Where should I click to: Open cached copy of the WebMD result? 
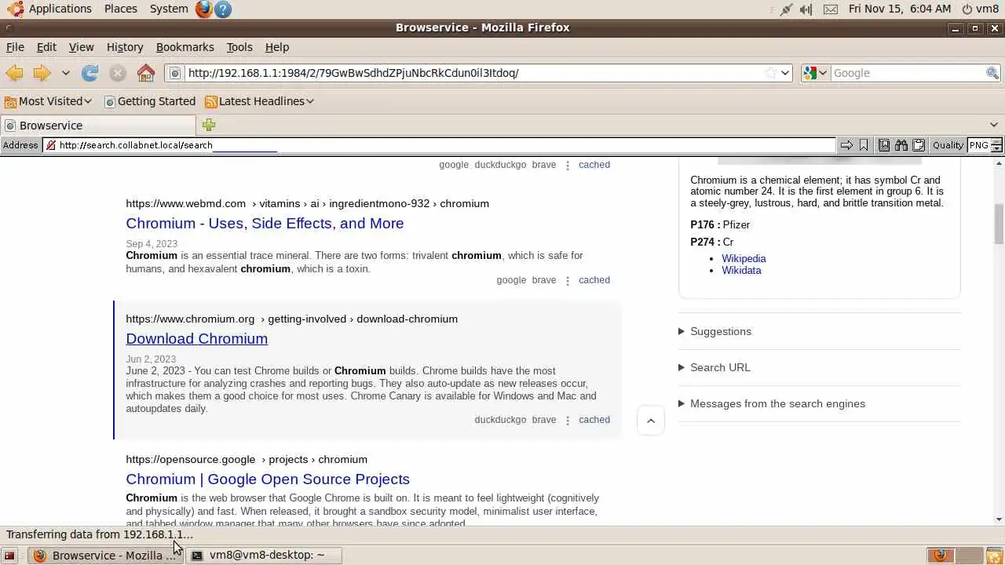pos(594,280)
